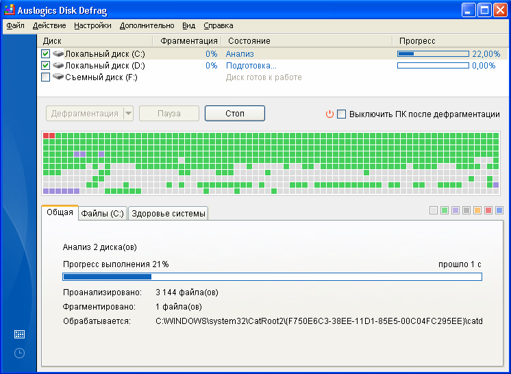511x374 pixels.
Task: Click the drive icon for Съемный диск (F:)
Action: [58, 77]
